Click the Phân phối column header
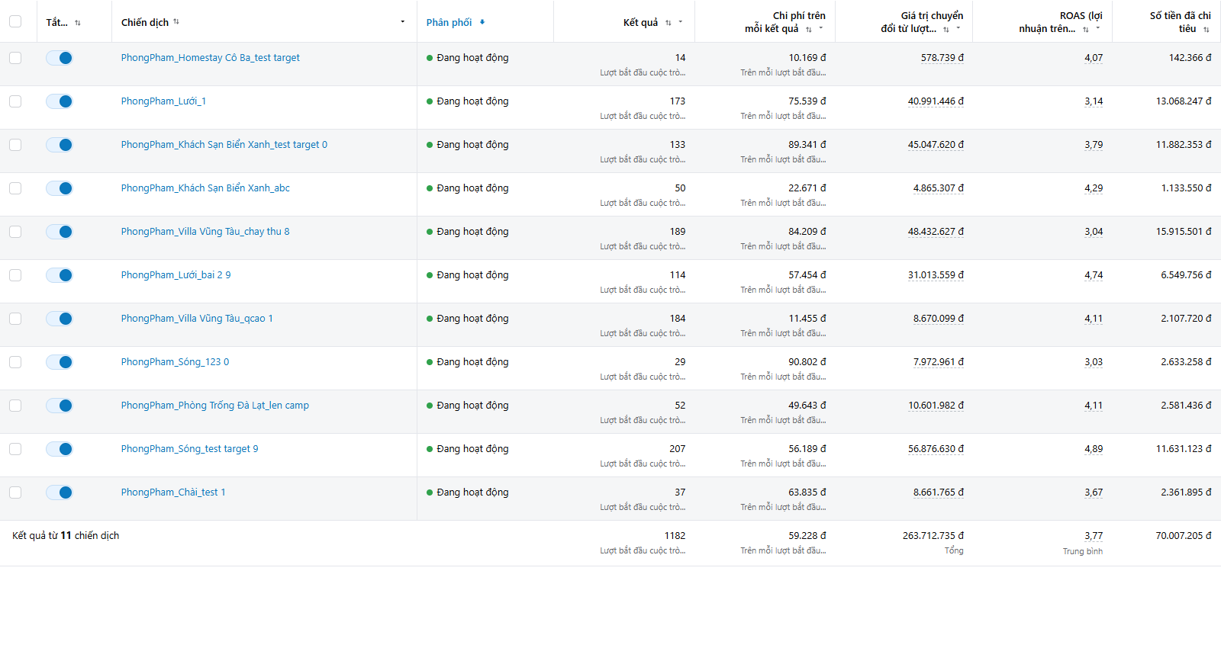The width and height of the screenshot is (1221, 648). point(449,22)
